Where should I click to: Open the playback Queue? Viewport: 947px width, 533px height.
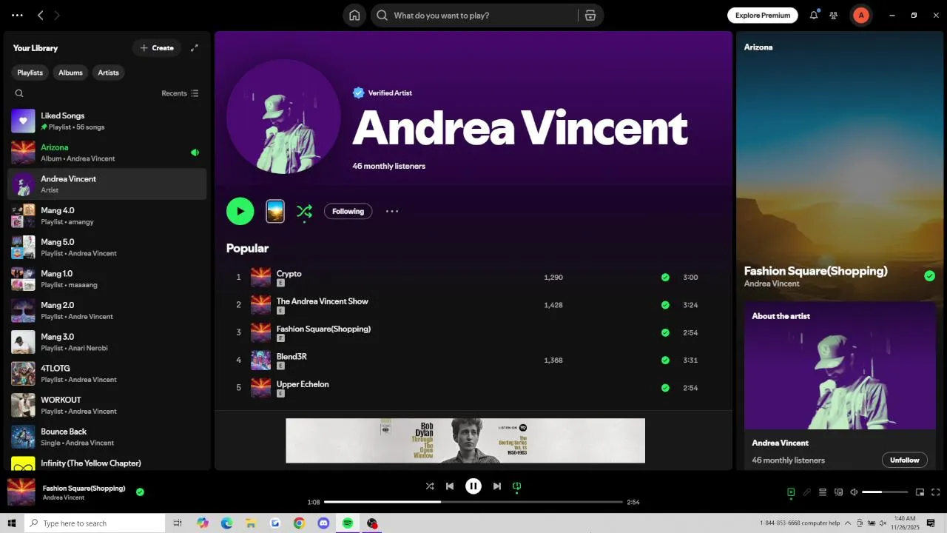coord(823,492)
